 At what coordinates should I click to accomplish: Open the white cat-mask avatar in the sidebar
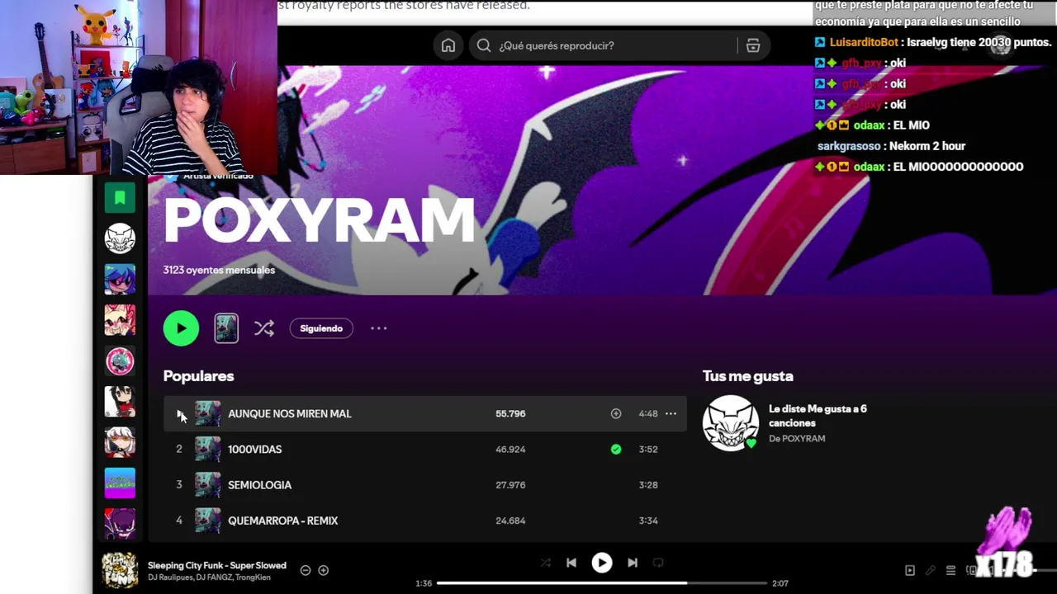tap(120, 238)
